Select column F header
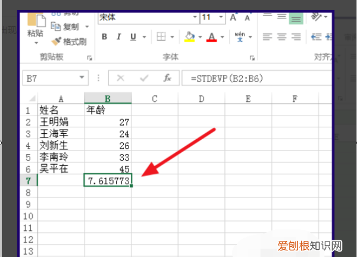Viewport: 357px width, 257px height. [295, 98]
